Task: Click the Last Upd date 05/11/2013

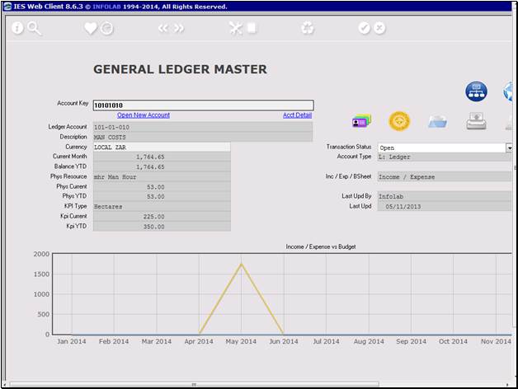Action: (445, 206)
